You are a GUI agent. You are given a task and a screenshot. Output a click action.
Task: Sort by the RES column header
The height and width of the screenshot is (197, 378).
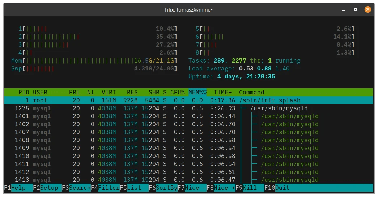point(132,93)
